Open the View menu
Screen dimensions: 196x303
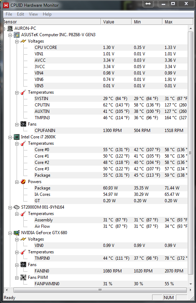[x=33, y=14]
